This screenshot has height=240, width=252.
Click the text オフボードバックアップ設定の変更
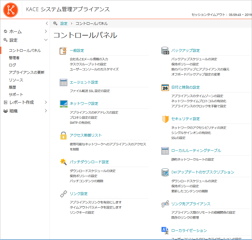pyautogui.click(x=196, y=74)
